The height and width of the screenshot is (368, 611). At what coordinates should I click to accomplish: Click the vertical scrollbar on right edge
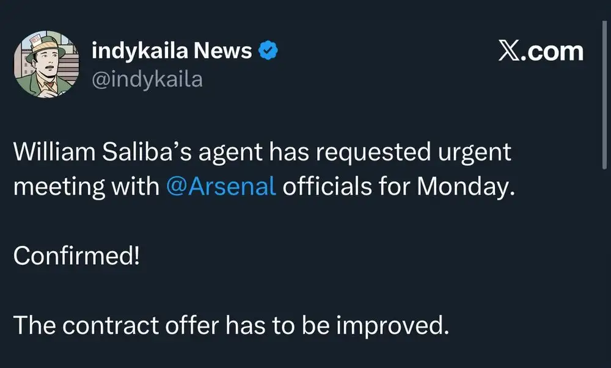click(x=603, y=92)
